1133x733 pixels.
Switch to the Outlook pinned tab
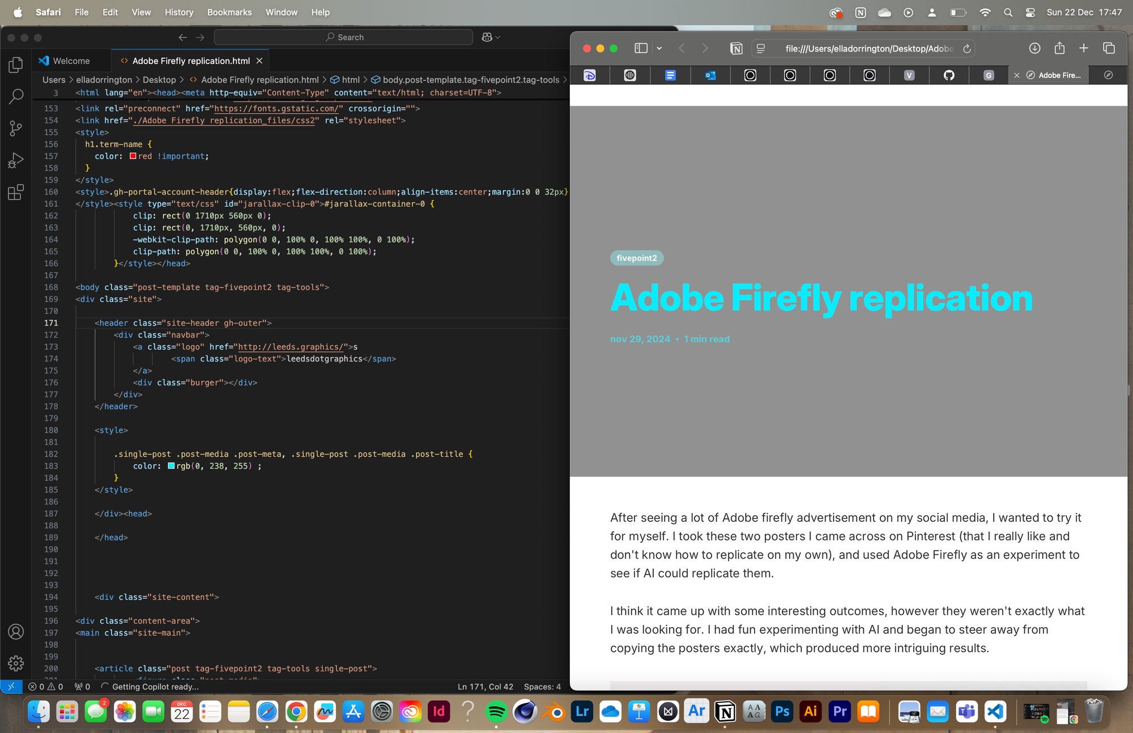point(710,75)
